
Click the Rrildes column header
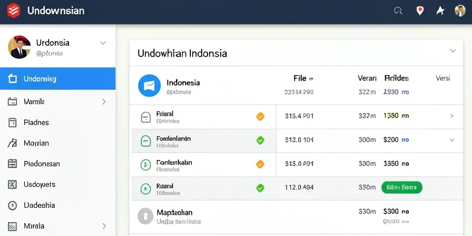[x=396, y=78]
